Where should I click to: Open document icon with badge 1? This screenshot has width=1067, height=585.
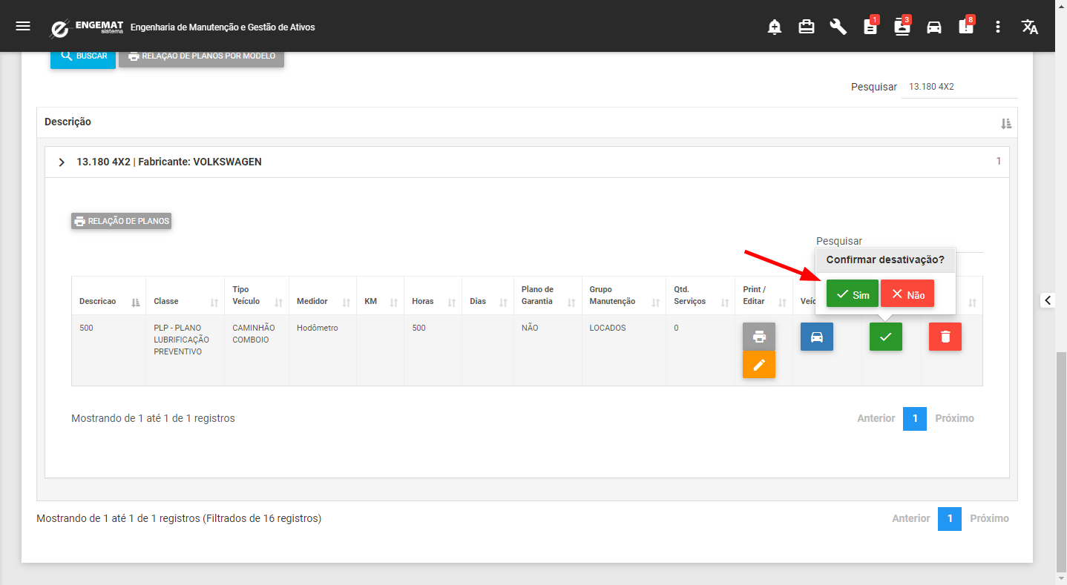click(871, 26)
